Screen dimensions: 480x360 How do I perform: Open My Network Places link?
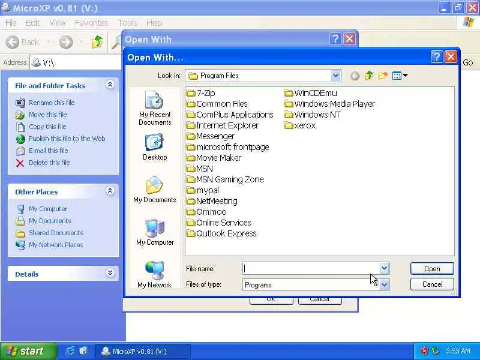(56, 245)
